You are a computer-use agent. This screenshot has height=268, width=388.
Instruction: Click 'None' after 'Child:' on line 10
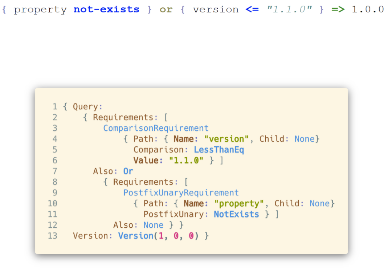pos(320,204)
